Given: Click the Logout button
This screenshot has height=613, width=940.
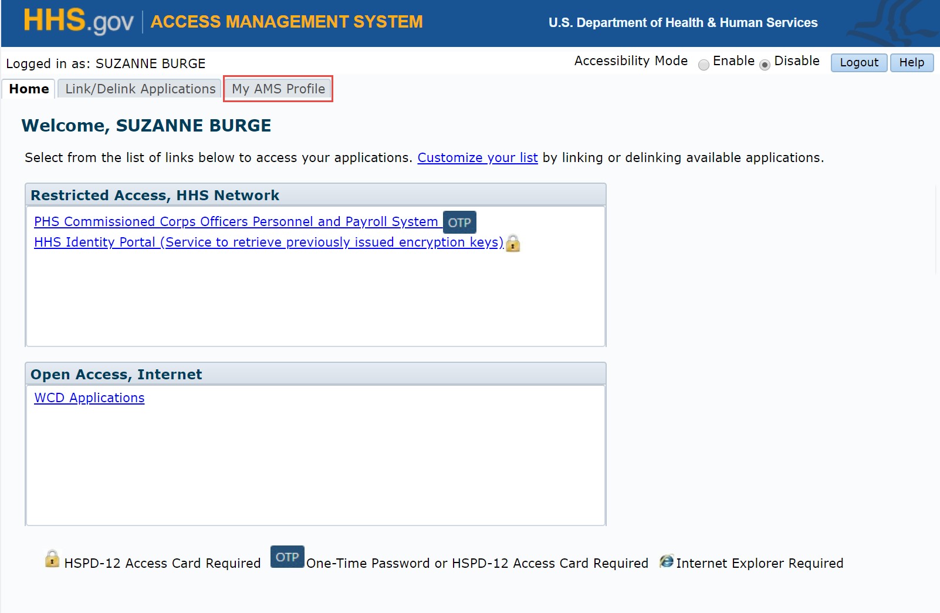Looking at the screenshot, I should click(x=859, y=63).
